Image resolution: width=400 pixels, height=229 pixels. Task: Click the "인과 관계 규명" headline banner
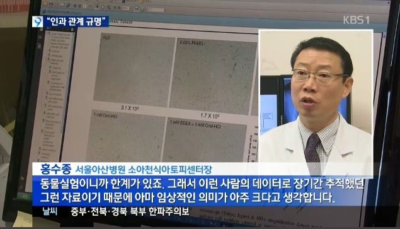tap(76, 21)
